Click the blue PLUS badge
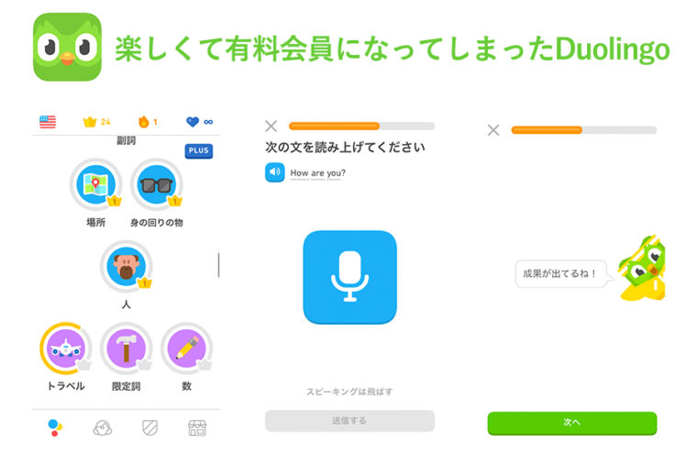Viewport: 697px width, 465px height. 199,150
